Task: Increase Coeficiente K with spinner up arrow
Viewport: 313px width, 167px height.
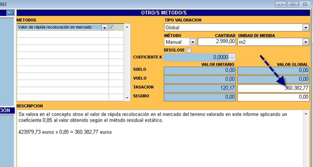Action: tap(232, 56)
